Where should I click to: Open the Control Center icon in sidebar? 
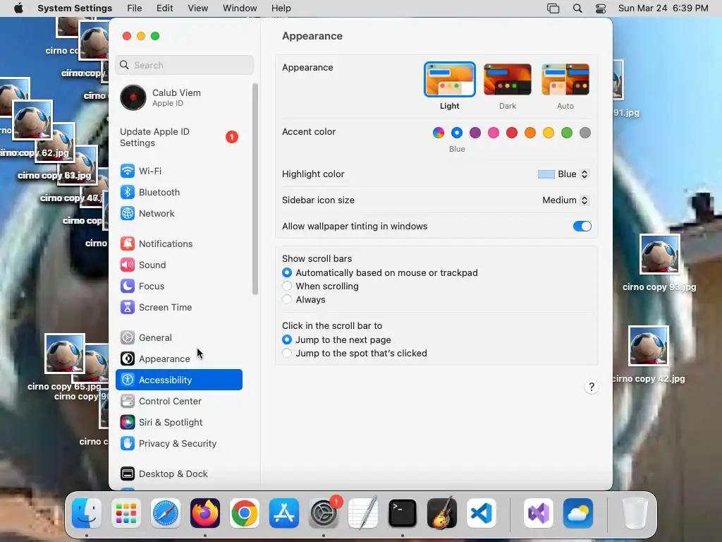128,402
